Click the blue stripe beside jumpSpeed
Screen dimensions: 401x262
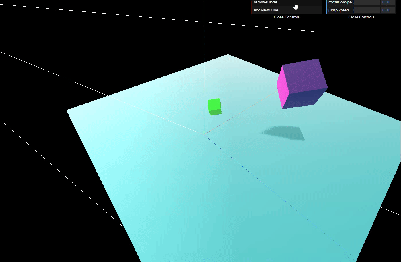[326, 10]
